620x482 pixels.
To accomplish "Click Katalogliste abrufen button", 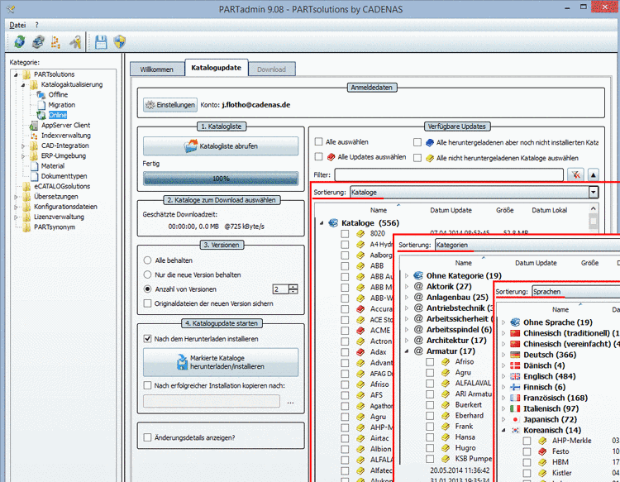I will pos(221,146).
